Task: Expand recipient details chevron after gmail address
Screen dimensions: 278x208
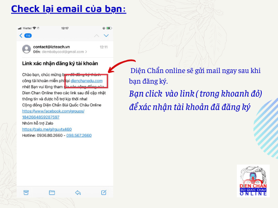Action: point(86,52)
